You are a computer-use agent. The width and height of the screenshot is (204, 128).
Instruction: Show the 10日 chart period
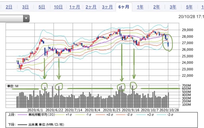point(58,7)
